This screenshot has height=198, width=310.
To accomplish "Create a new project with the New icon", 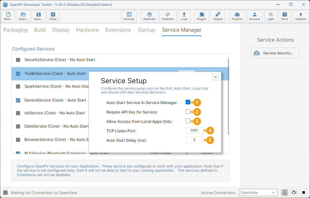I will click(8, 16).
